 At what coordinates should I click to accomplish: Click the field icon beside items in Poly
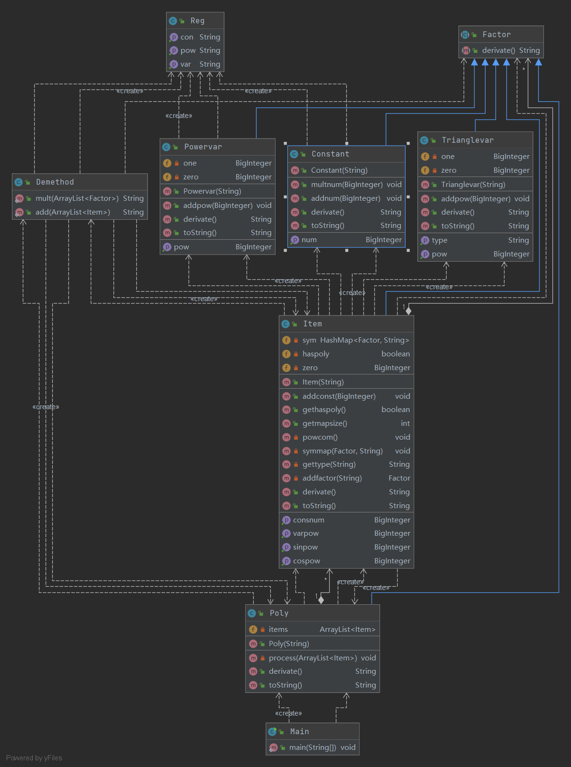(253, 629)
